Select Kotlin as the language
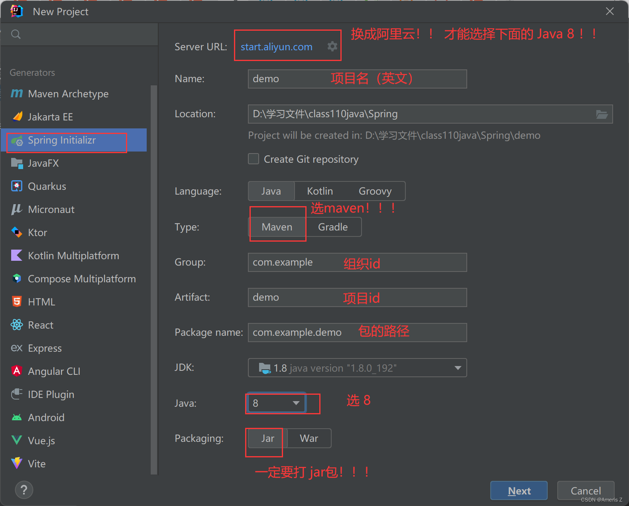Image resolution: width=629 pixels, height=506 pixels. 320,191
